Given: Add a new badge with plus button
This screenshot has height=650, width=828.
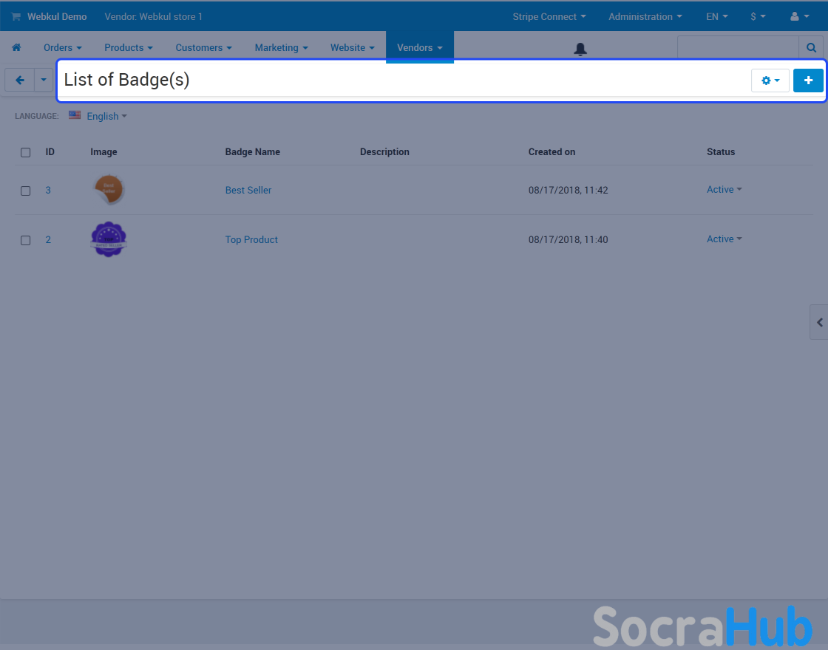Looking at the screenshot, I should click(808, 81).
